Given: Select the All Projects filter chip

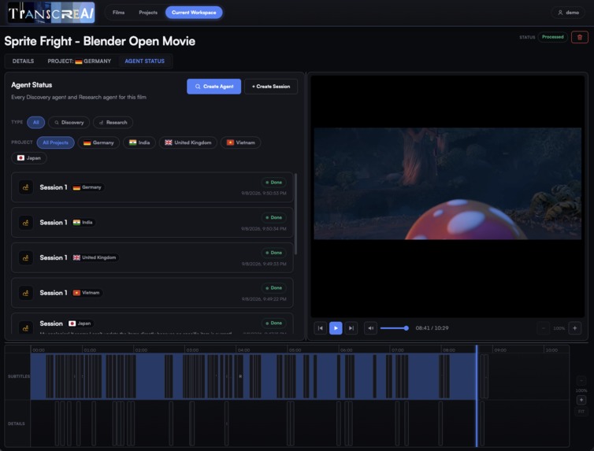Looking at the screenshot, I should click(55, 142).
